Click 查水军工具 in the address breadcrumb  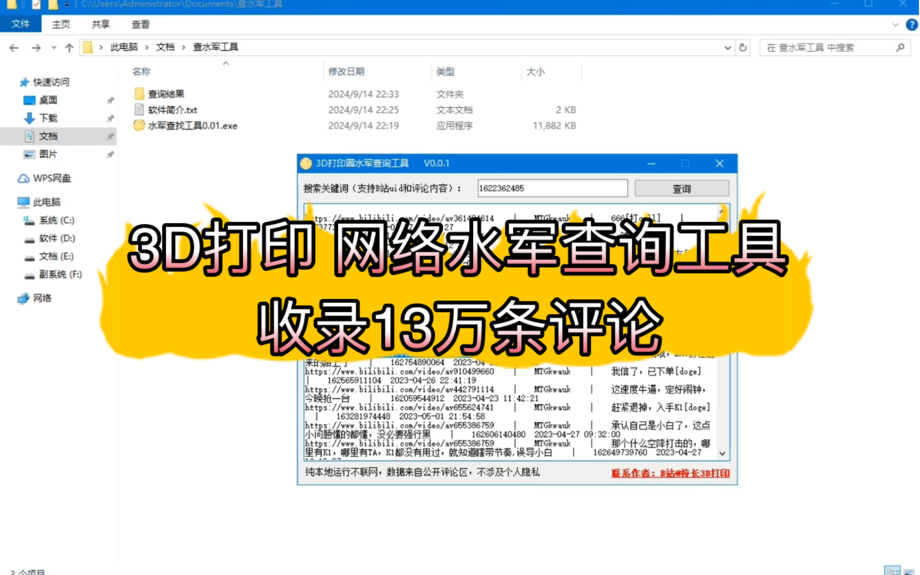pyautogui.click(x=216, y=47)
